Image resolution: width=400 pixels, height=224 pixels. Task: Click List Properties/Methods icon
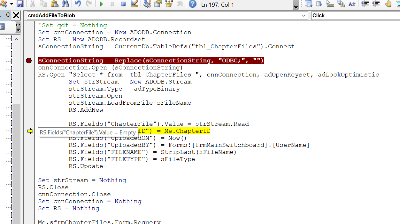pos(308,4)
